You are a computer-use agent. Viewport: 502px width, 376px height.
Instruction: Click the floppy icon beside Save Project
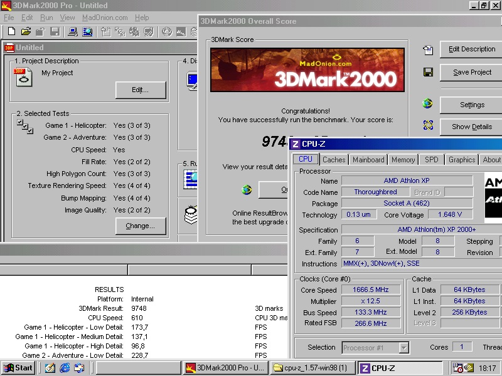[428, 72]
